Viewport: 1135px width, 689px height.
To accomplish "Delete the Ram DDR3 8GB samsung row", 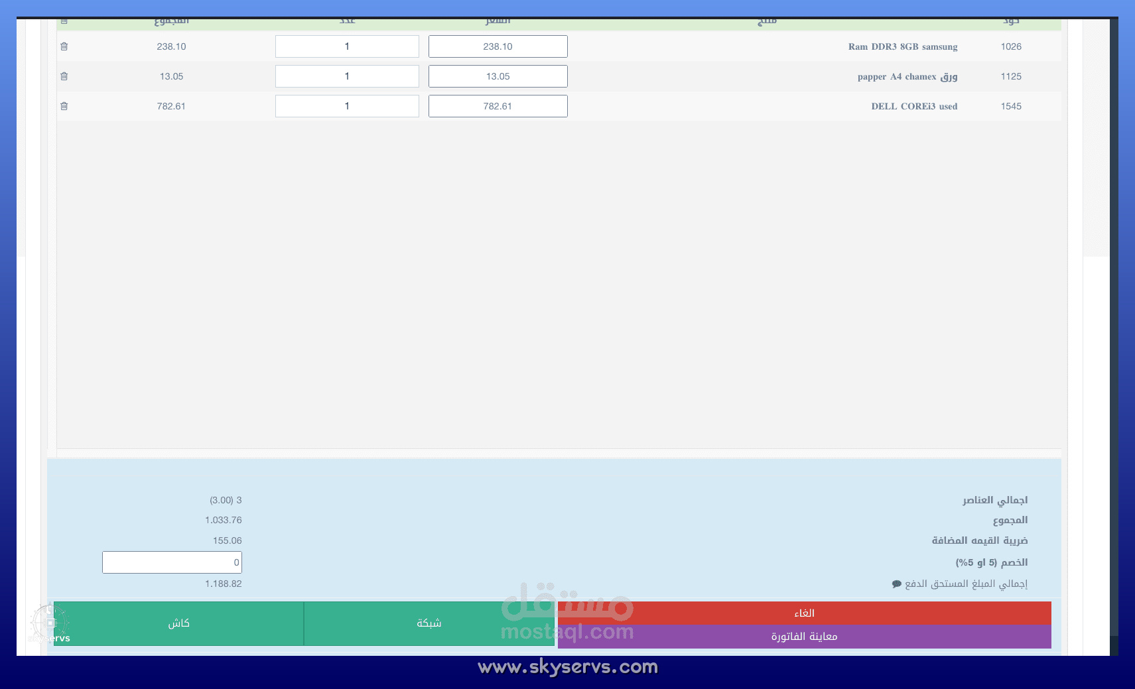I will 64,46.
